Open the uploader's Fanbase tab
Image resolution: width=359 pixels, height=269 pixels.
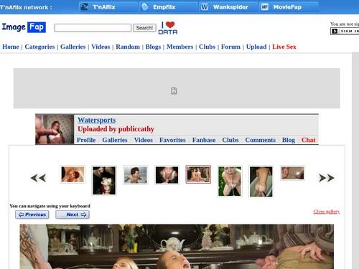204,140
